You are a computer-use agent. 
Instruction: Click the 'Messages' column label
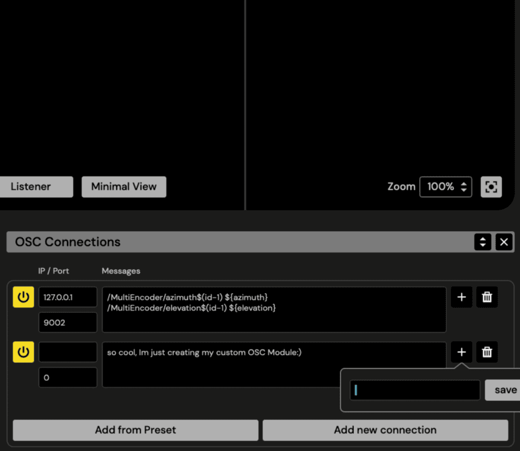[x=121, y=271]
